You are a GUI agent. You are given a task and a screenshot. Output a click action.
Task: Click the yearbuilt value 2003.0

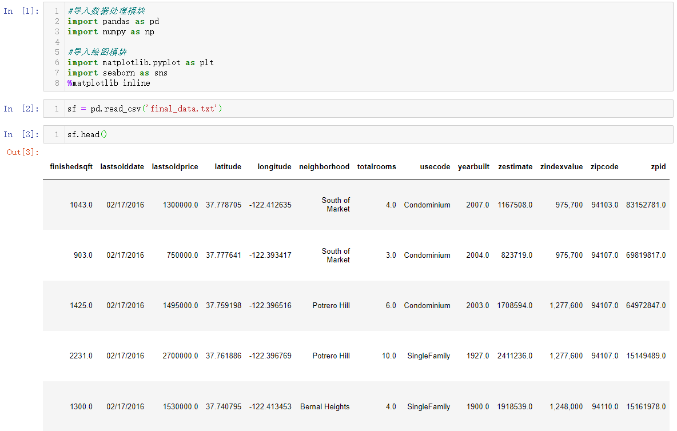[477, 305]
